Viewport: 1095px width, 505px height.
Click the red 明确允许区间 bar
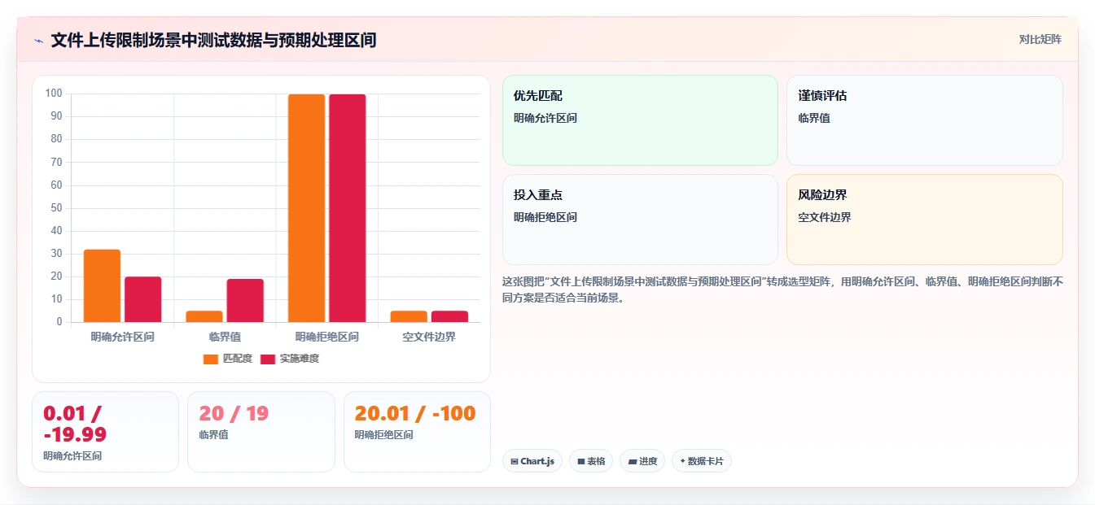[x=143, y=299]
